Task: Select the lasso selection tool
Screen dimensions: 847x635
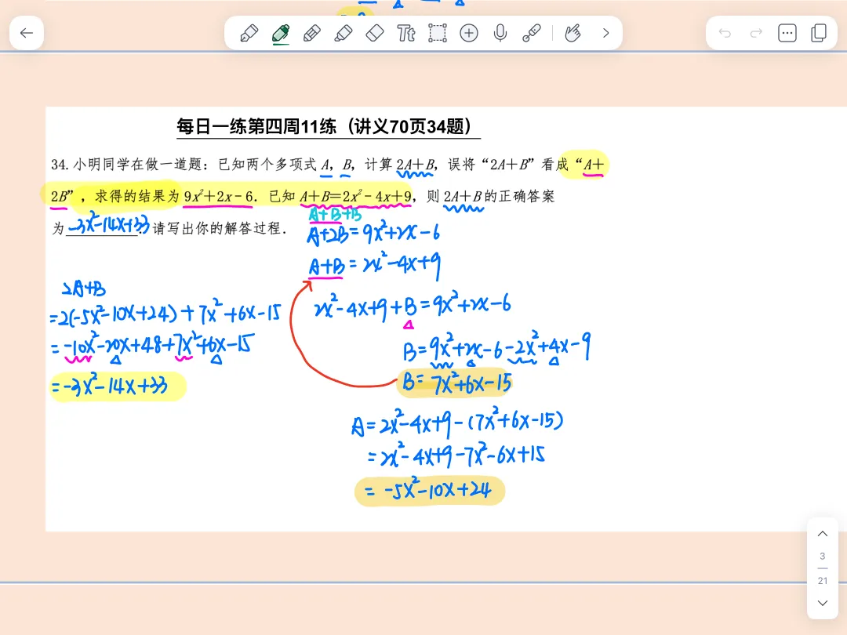Action: click(438, 33)
